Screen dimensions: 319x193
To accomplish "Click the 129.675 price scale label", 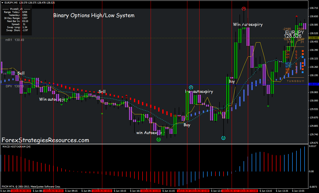I will [x=314, y=143].
